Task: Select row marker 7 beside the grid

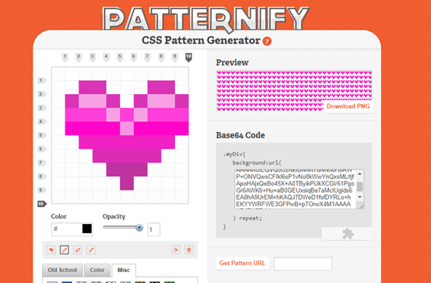Action: pyautogui.click(x=41, y=162)
